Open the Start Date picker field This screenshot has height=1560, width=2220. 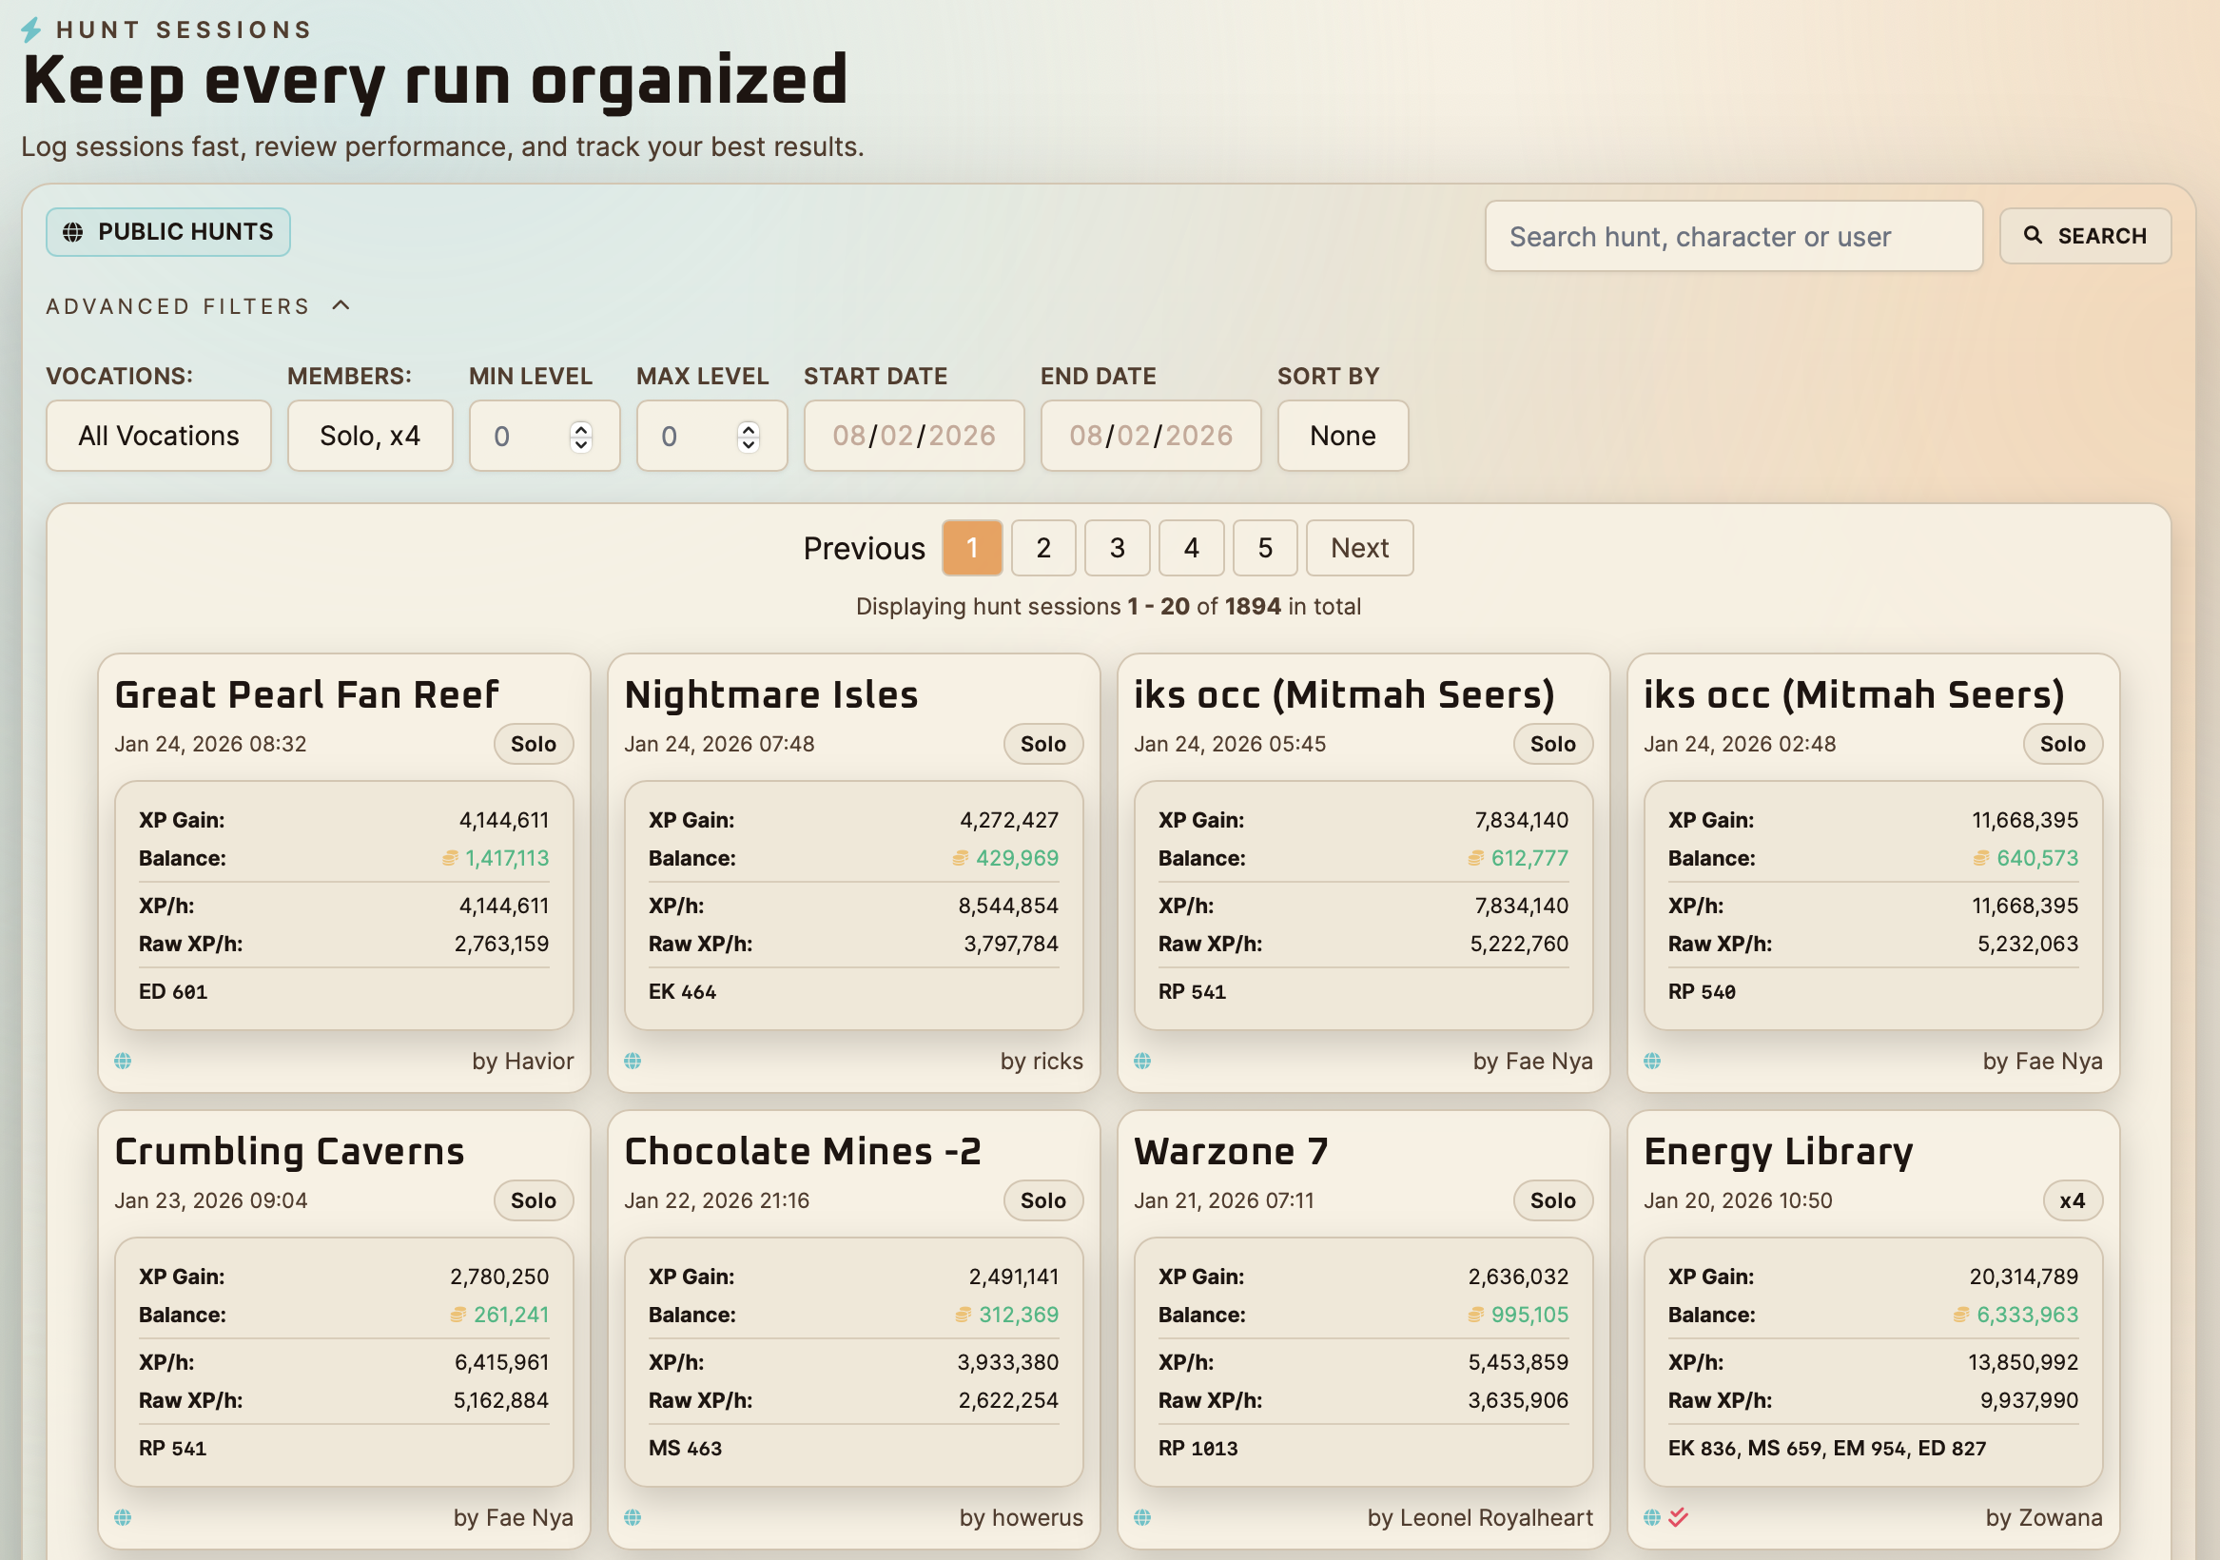[x=914, y=437]
